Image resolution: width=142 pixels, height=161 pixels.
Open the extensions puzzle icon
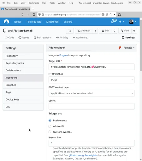120,14
